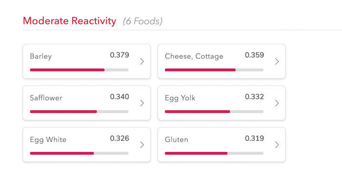Click Barley reactivity progress bar

[x=79, y=70]
